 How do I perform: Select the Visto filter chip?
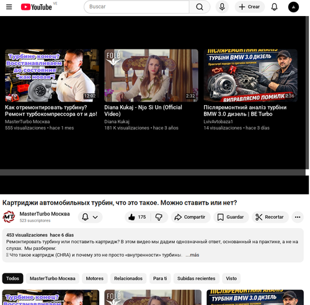point(231,278)
